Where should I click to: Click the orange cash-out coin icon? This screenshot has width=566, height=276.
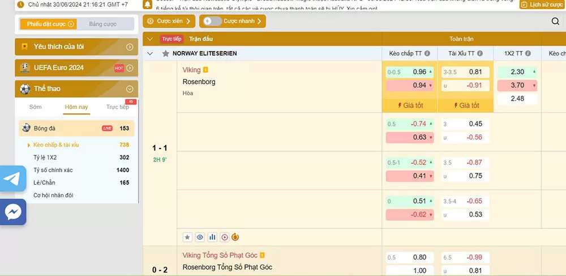coord(235,237)
